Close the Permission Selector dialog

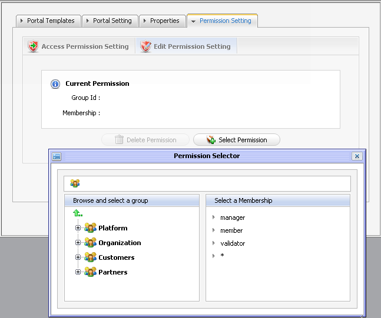pos(357,156)
